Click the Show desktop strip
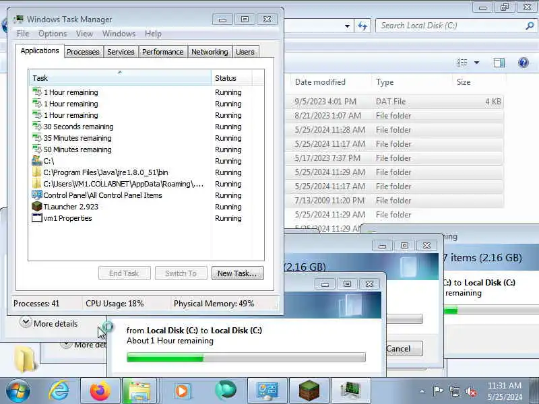The height and width of the screenshot is (404, 539). pyautogui.click(x=534, y=391)
